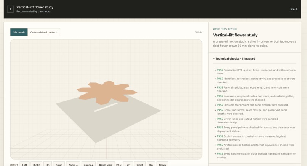Viewport: 307px width, 166px height.
Task: Click the PASS Explicit semantic constraints check
Action: (x=251, y=138)
